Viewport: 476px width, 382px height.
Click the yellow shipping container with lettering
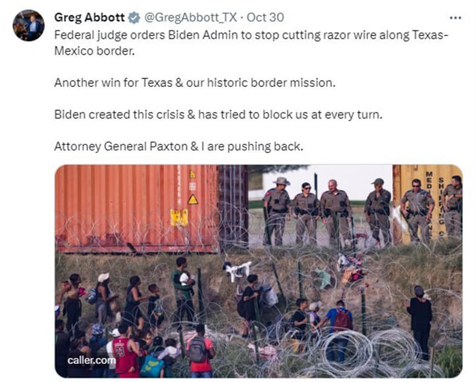pyautogui.click(x=427, y=202)
